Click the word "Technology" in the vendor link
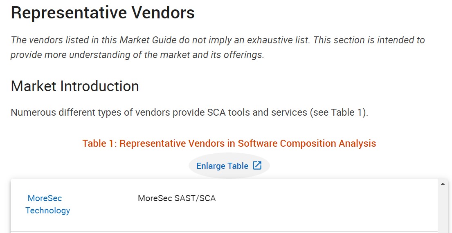This screenshot has height=233, width=452. [x=47, y=211]
